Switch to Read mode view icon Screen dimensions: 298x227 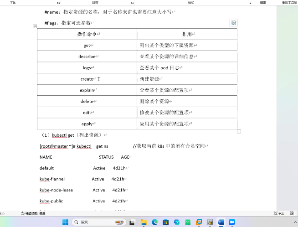[292, 213]
